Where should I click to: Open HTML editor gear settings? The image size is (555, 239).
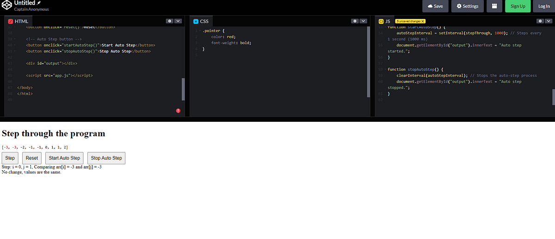pos(170,21)
